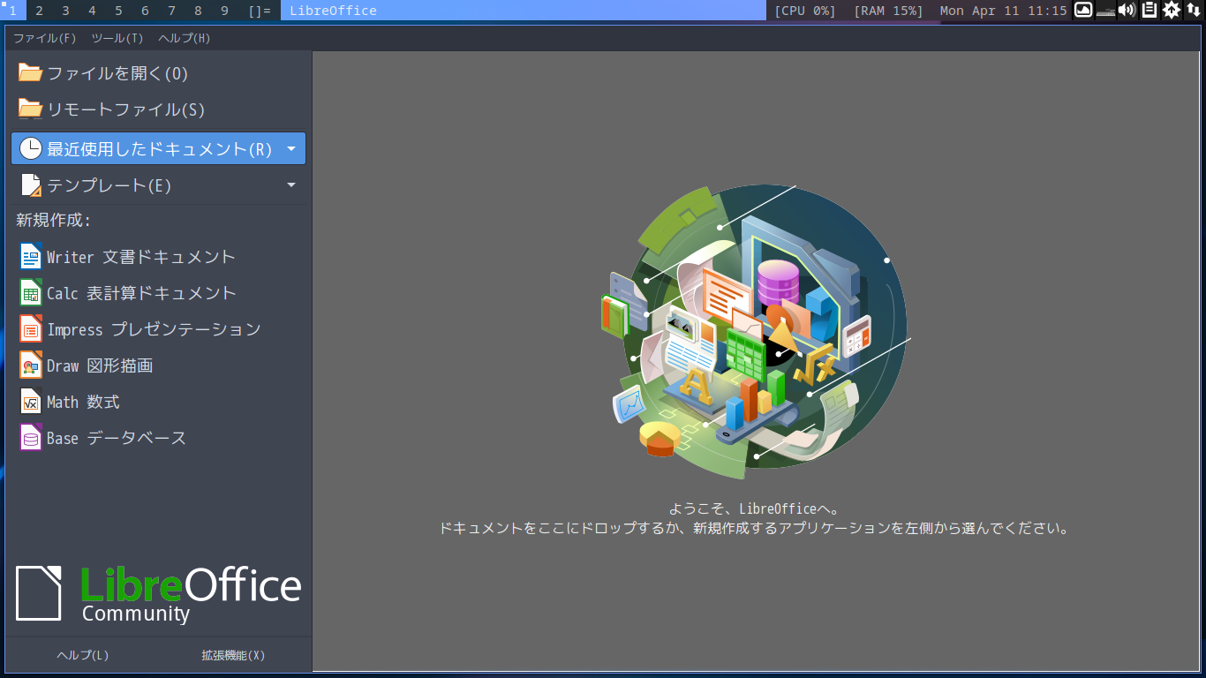
Task: Click the Writer document icon
Action: (31, 256)
